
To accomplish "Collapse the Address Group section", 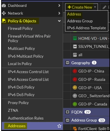I will (x=67, y=120).
